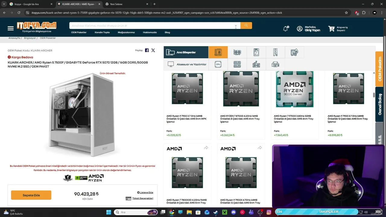Share the product on X
Image resolution: width=386 pixels, height=217 pixels.
[x=153, y=50]
